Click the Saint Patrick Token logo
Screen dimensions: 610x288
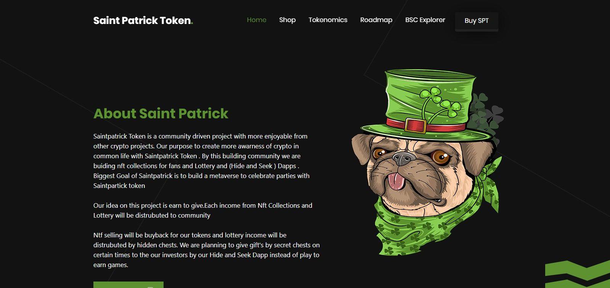(143, 20)
